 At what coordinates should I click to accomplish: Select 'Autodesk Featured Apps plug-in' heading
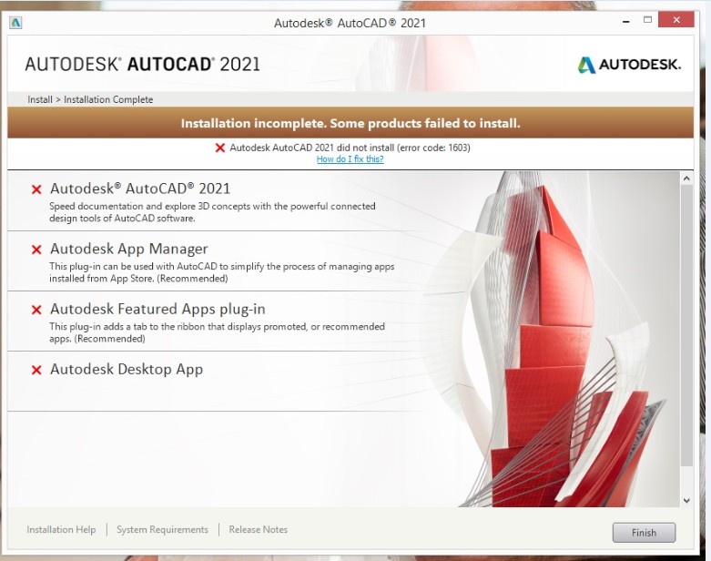(157, 310)
